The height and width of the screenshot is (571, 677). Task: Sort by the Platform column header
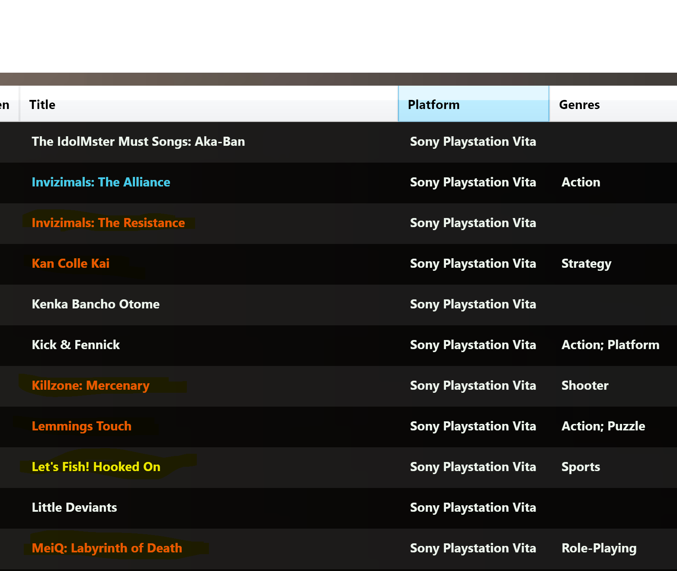click(x=474, y=104)
